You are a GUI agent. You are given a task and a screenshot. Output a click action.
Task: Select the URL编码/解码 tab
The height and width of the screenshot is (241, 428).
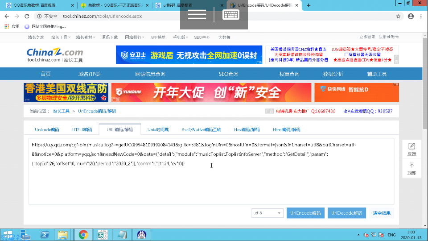click(x=120, y=129)
